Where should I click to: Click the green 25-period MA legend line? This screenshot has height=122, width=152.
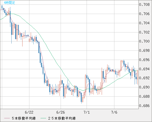[x=43, y=118]
